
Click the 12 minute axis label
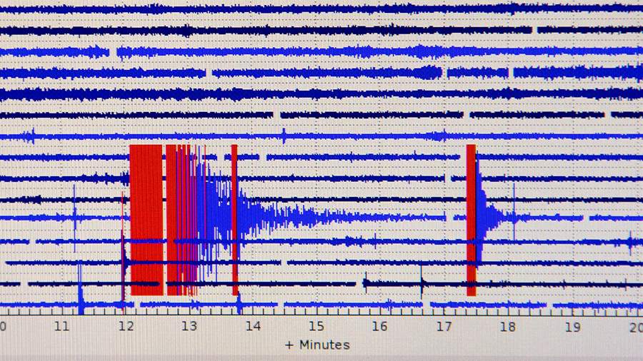click(x=126, y=327)
